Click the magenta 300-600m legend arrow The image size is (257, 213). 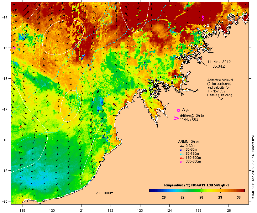tap(182, 162)
